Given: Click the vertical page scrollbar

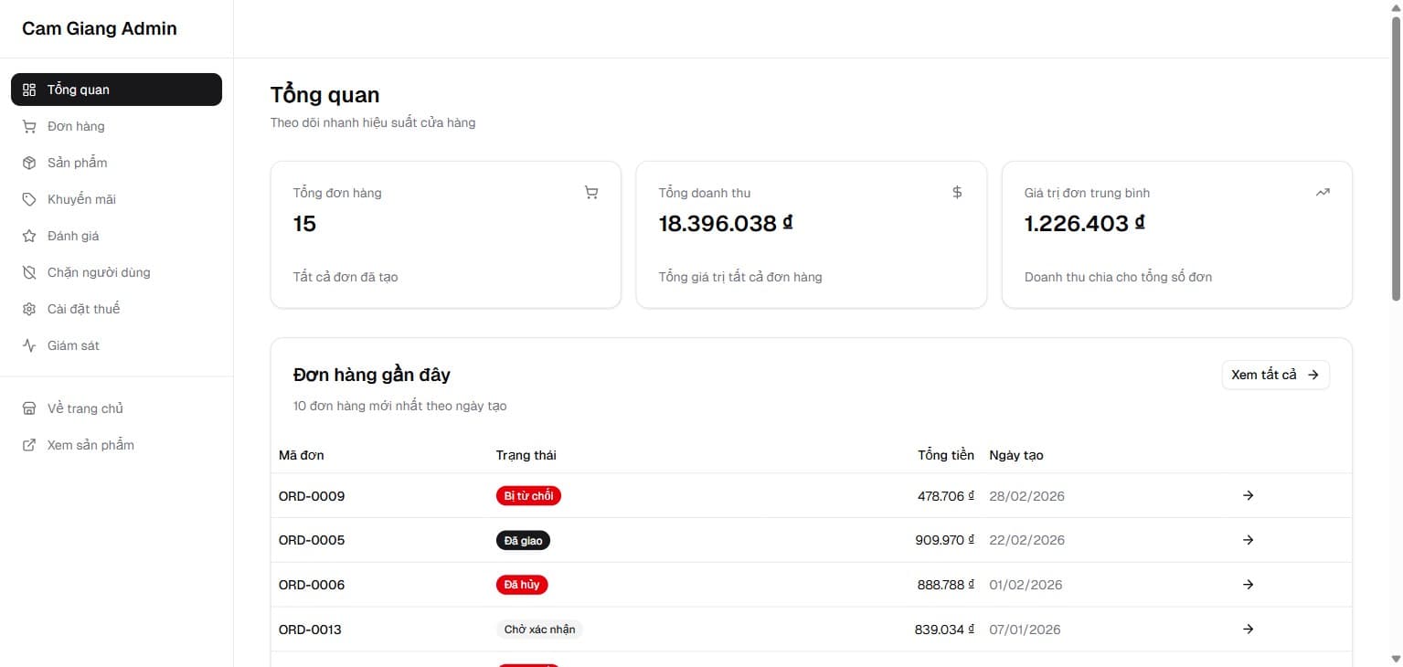Looking at the screenshot, I should point(1396,183).
